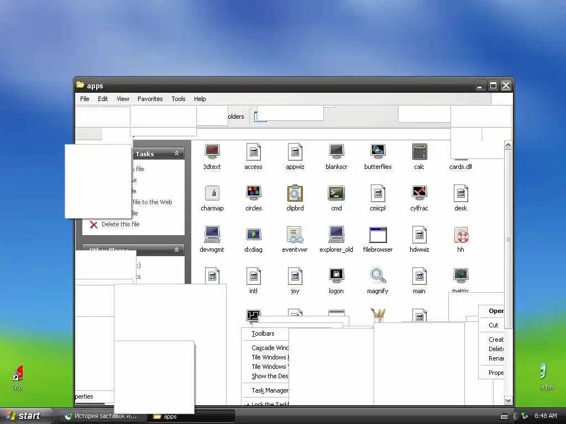Select the cylfrac icon

420,193
